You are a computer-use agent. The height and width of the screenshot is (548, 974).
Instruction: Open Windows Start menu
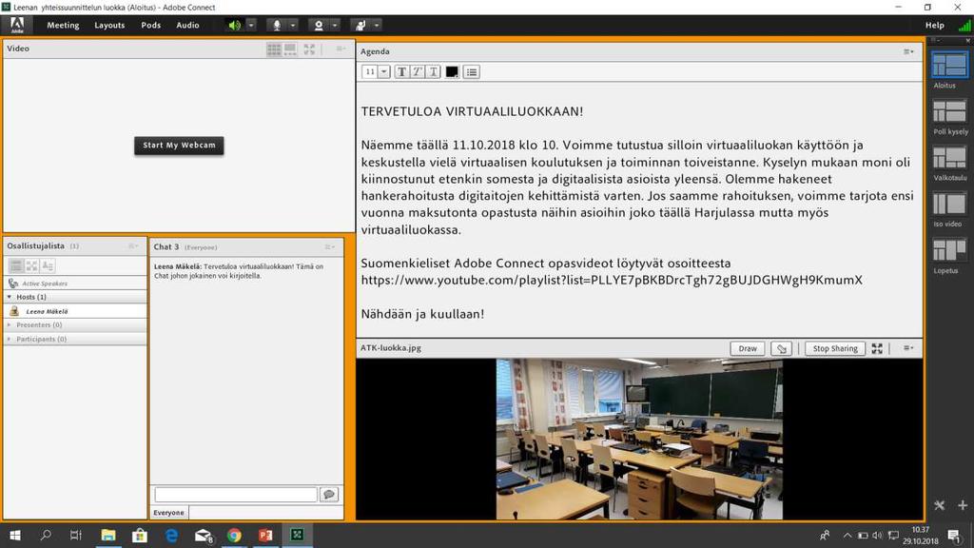[x=15, y=535]
